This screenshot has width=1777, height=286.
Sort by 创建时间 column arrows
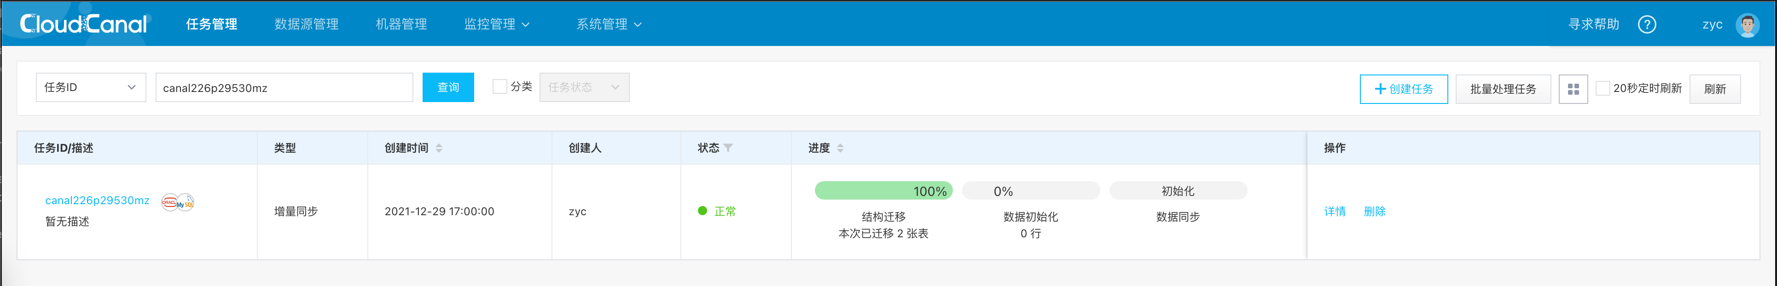(440, 148)
